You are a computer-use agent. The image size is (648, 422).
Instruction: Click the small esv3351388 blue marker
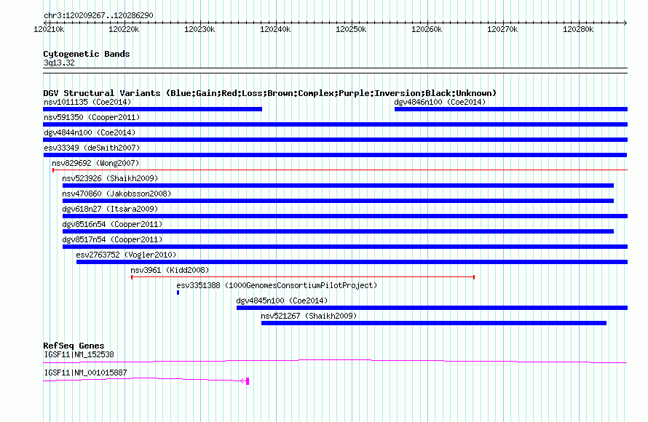coord(178,292)
